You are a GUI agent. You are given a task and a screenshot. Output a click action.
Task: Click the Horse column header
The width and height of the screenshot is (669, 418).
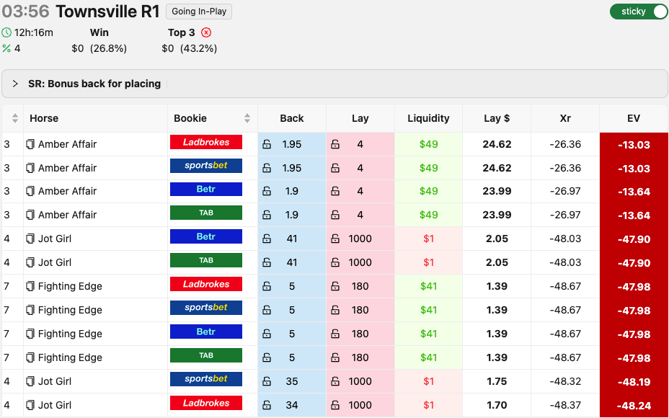coord(44,118)
